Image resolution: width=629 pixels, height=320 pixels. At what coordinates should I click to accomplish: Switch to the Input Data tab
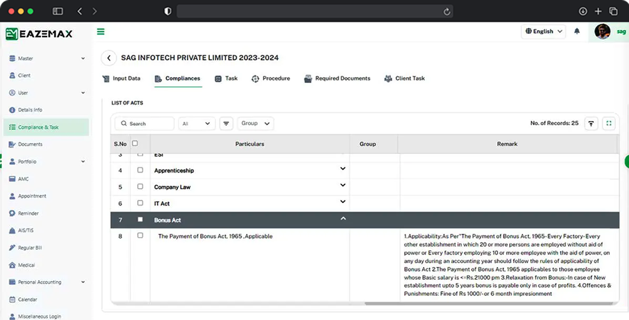122,79
